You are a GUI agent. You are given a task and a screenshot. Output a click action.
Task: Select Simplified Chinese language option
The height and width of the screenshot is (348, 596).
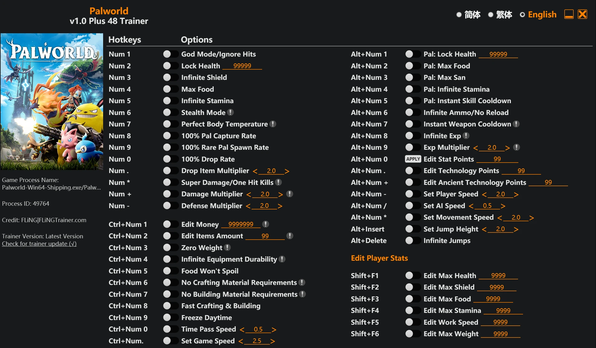[x=469, y=15]
